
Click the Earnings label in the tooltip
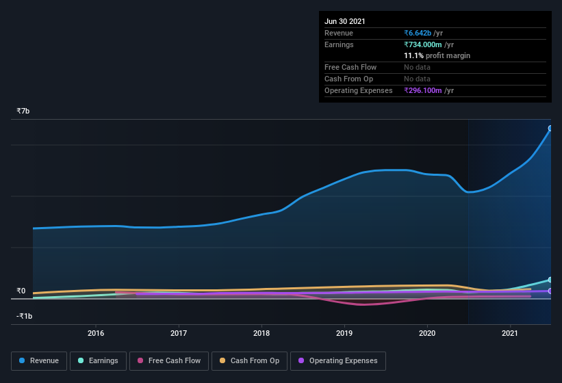coord(339,44)
